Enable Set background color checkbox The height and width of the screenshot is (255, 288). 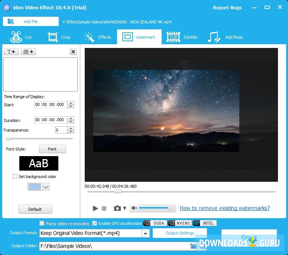[15, 177]
